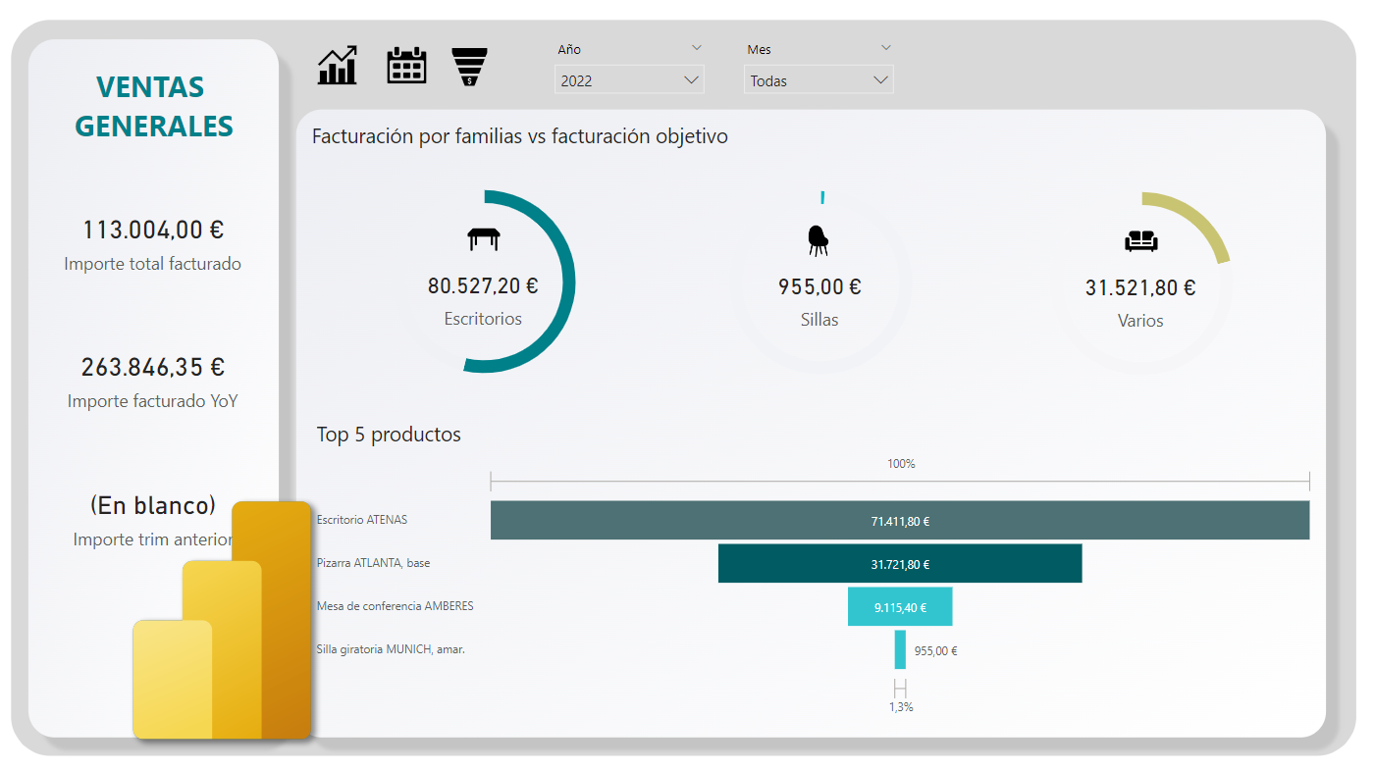Click the VENTAS GENERALES title
The image size is (1374, 770).
point(154,107)
